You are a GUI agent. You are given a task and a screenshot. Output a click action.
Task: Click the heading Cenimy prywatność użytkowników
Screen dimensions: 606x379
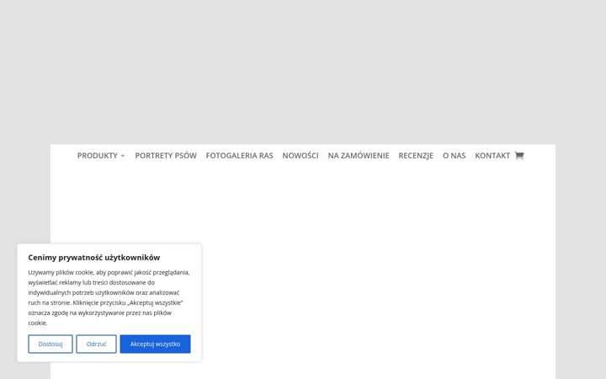tap(94, 258)
